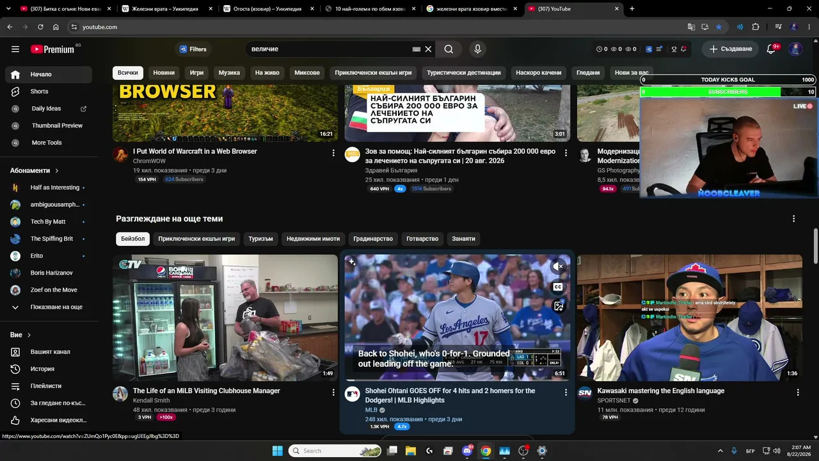Open Liked videos in the sidebar

point(49,420)
